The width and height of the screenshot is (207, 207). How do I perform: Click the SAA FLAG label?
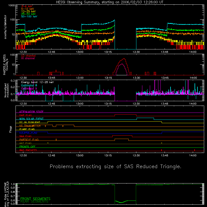point(25,136)
